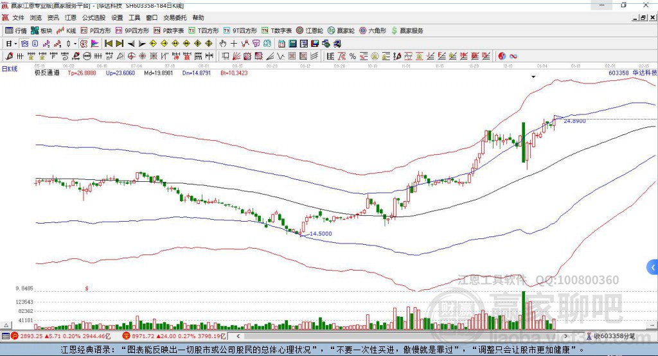The image size is (658, 356).
Task: Select the percent % drawing tool
Action: pyautogui.click(x=353, y=57)
